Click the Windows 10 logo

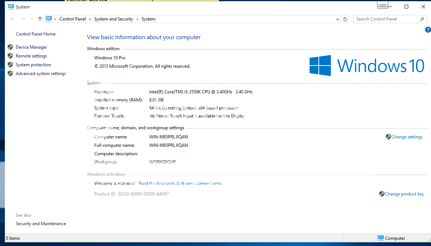pos(367,66)
